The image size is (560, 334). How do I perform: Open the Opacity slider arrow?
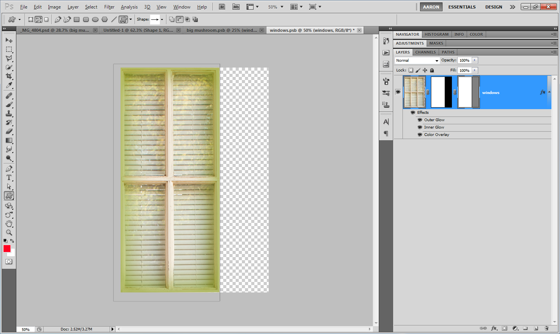coord(474,60)
